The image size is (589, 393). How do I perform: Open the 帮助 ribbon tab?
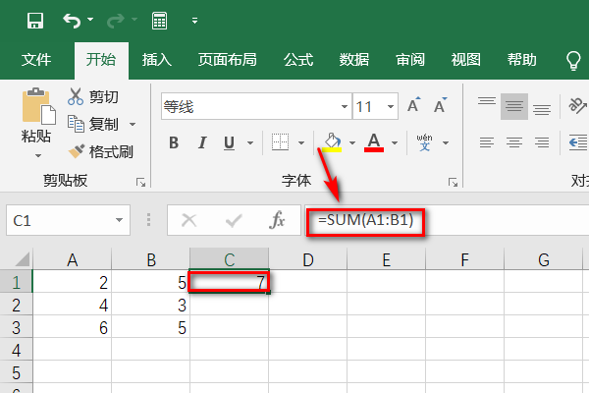point(522,60)
